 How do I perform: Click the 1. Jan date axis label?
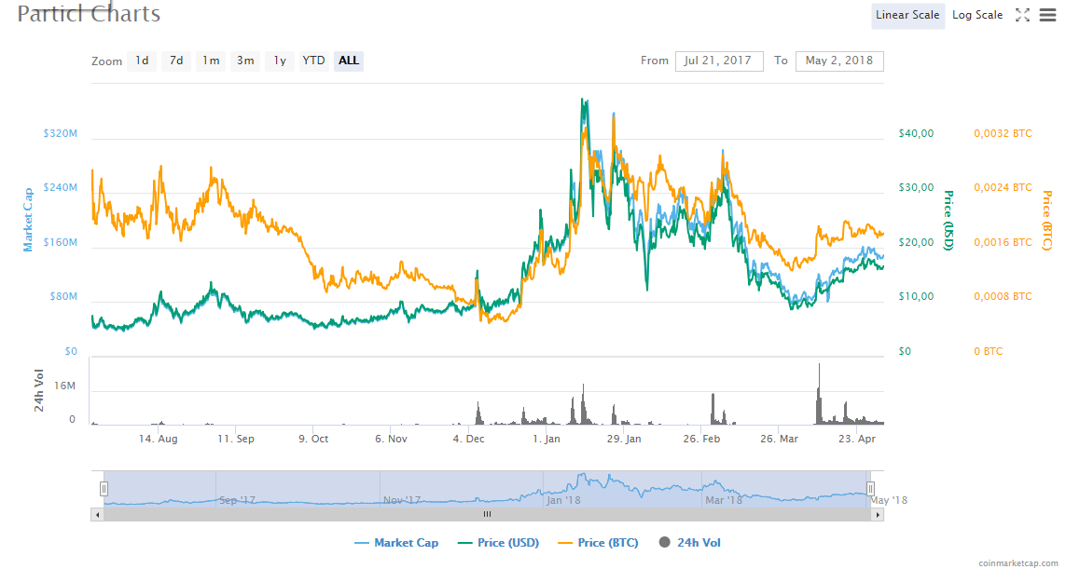(547, 439)
